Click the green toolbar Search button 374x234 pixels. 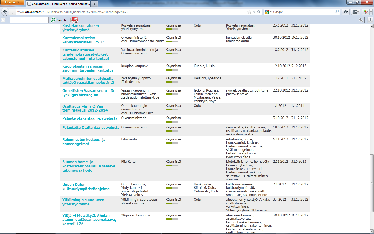pos(59,20)
